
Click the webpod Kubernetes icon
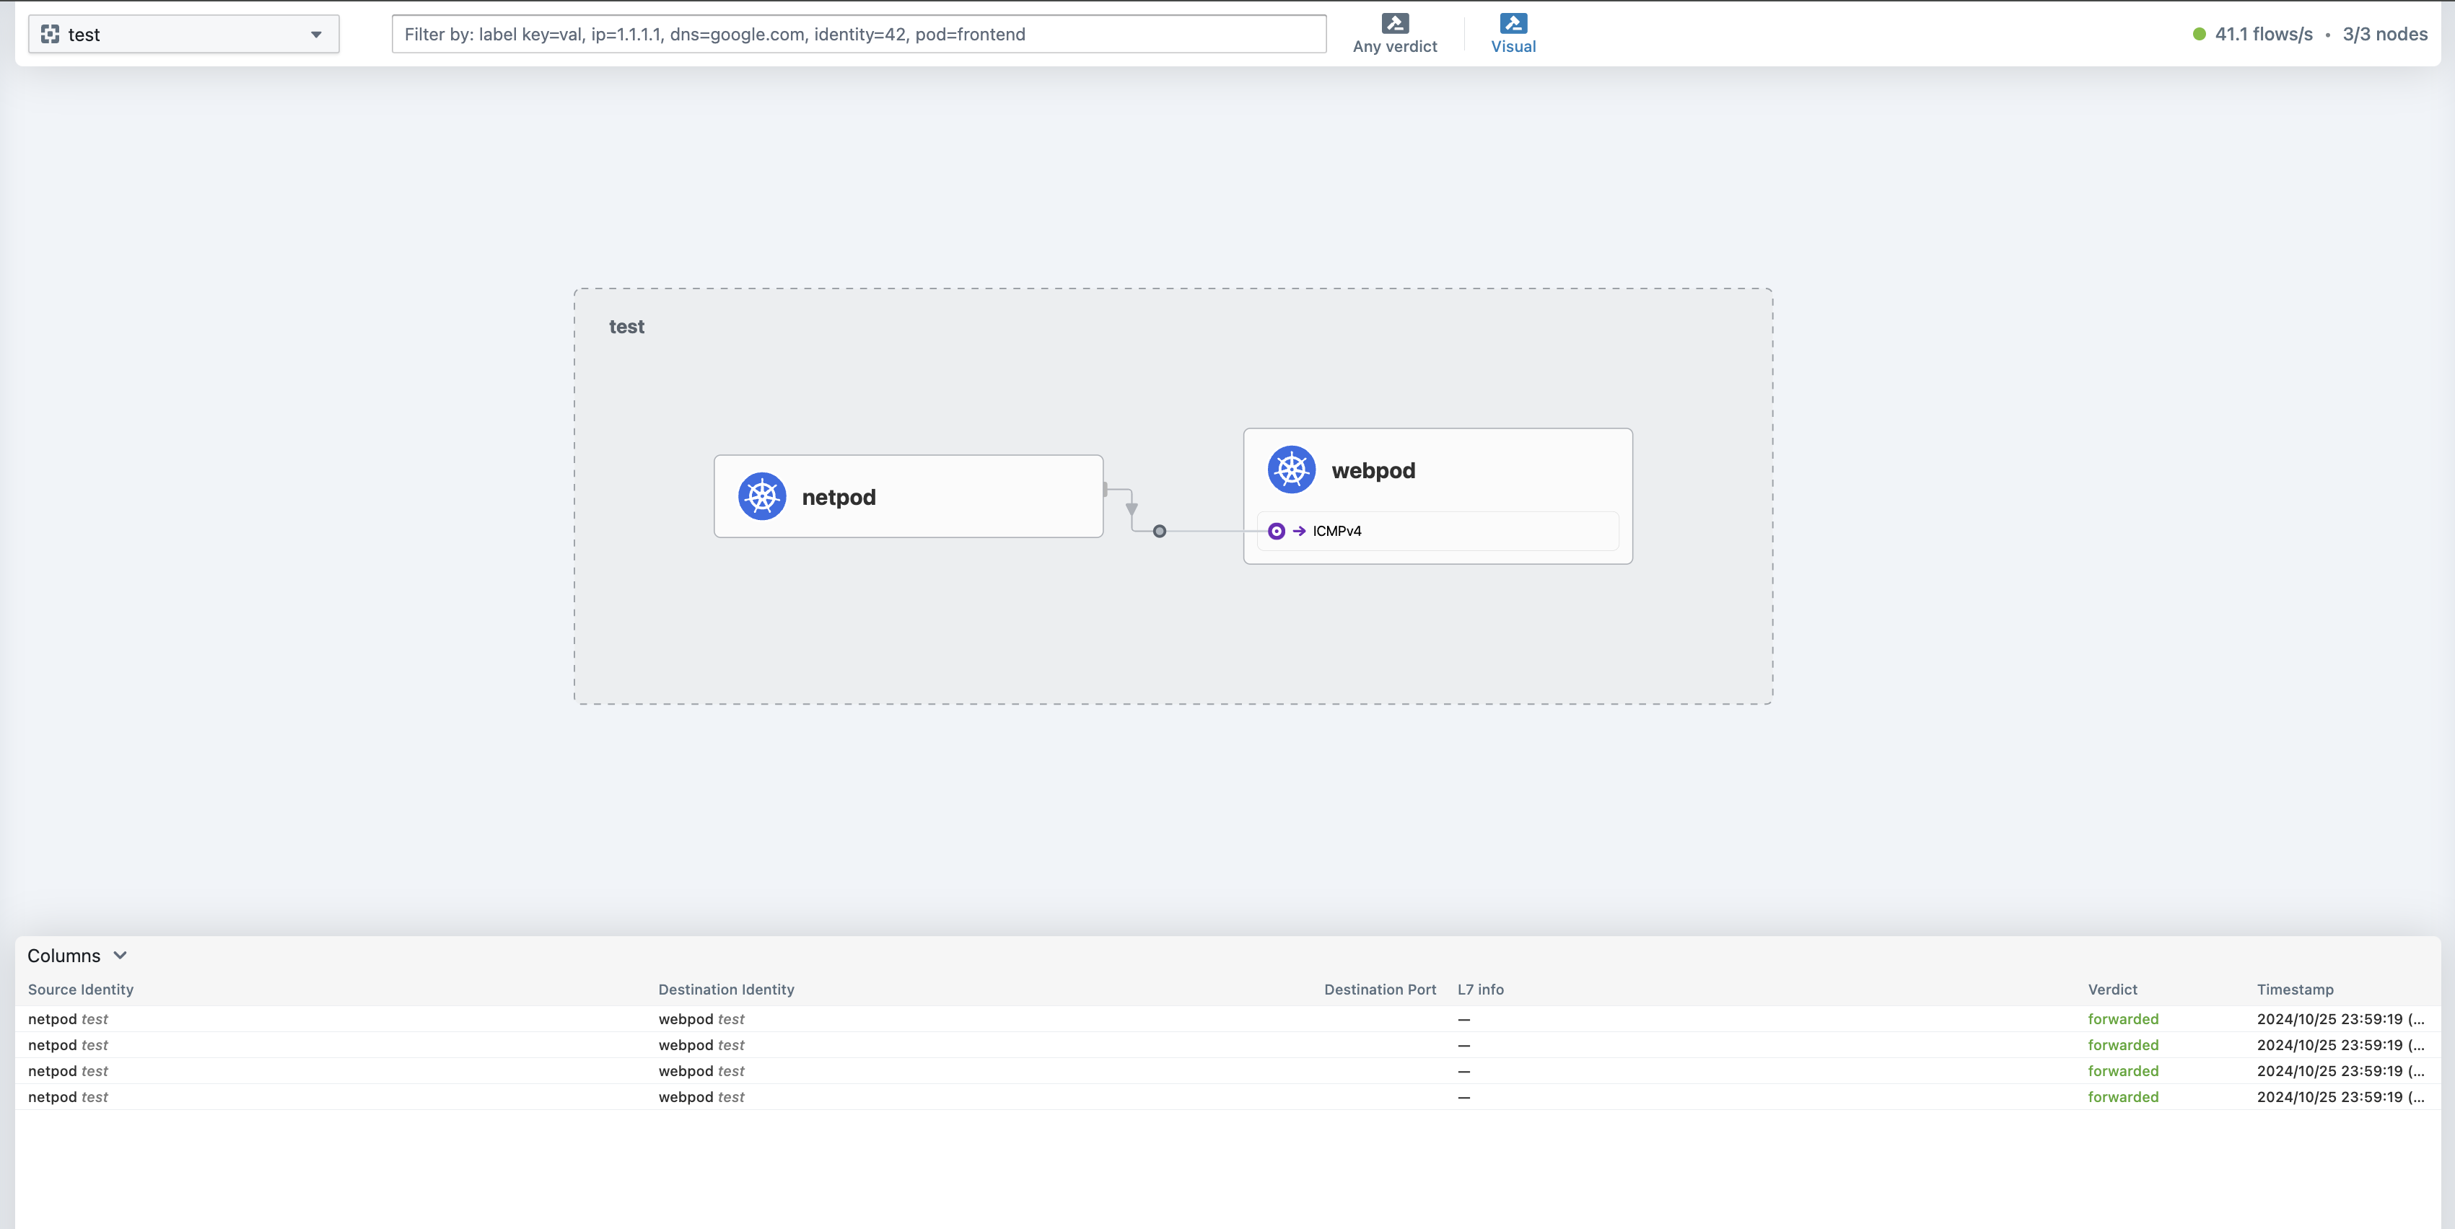[x=1290, y=470]
